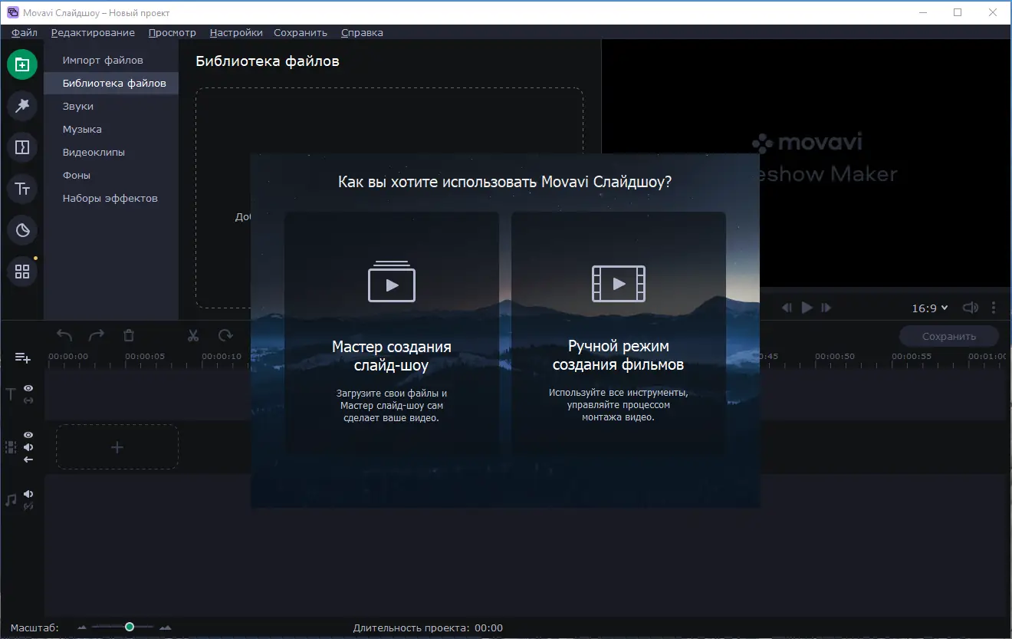Select the Import files tool in sidebar
This screenshot has width=1012, height=639.
click(22, 64)
